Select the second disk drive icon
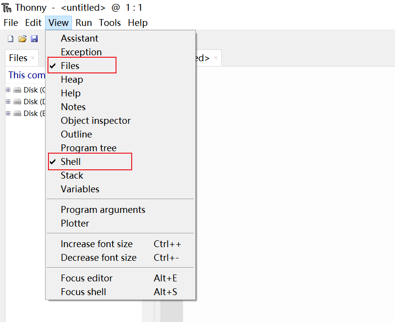 coord(18,102)
